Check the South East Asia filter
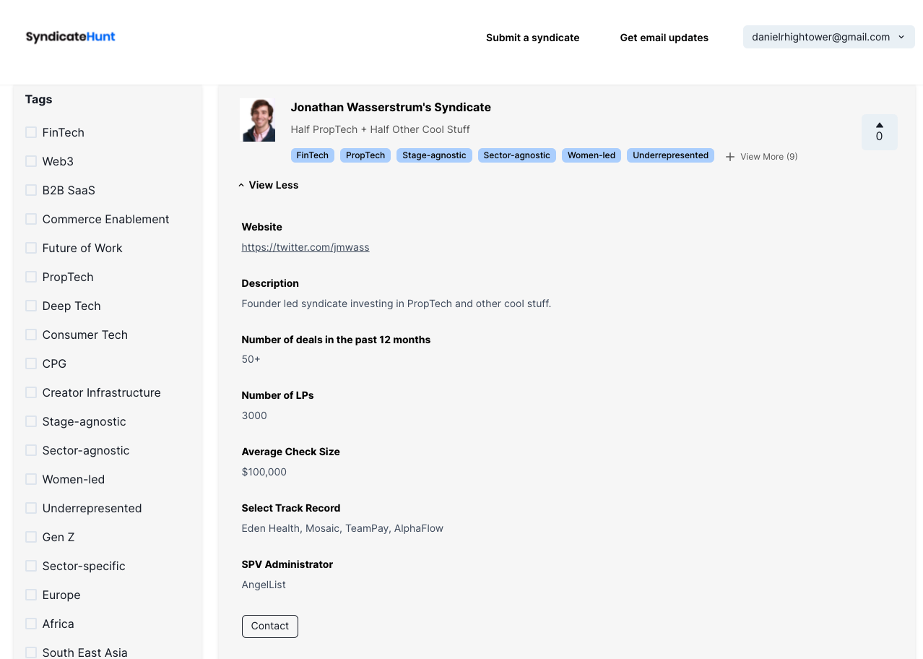The height and width of the screenshot is (659, 923). point(31,652)
